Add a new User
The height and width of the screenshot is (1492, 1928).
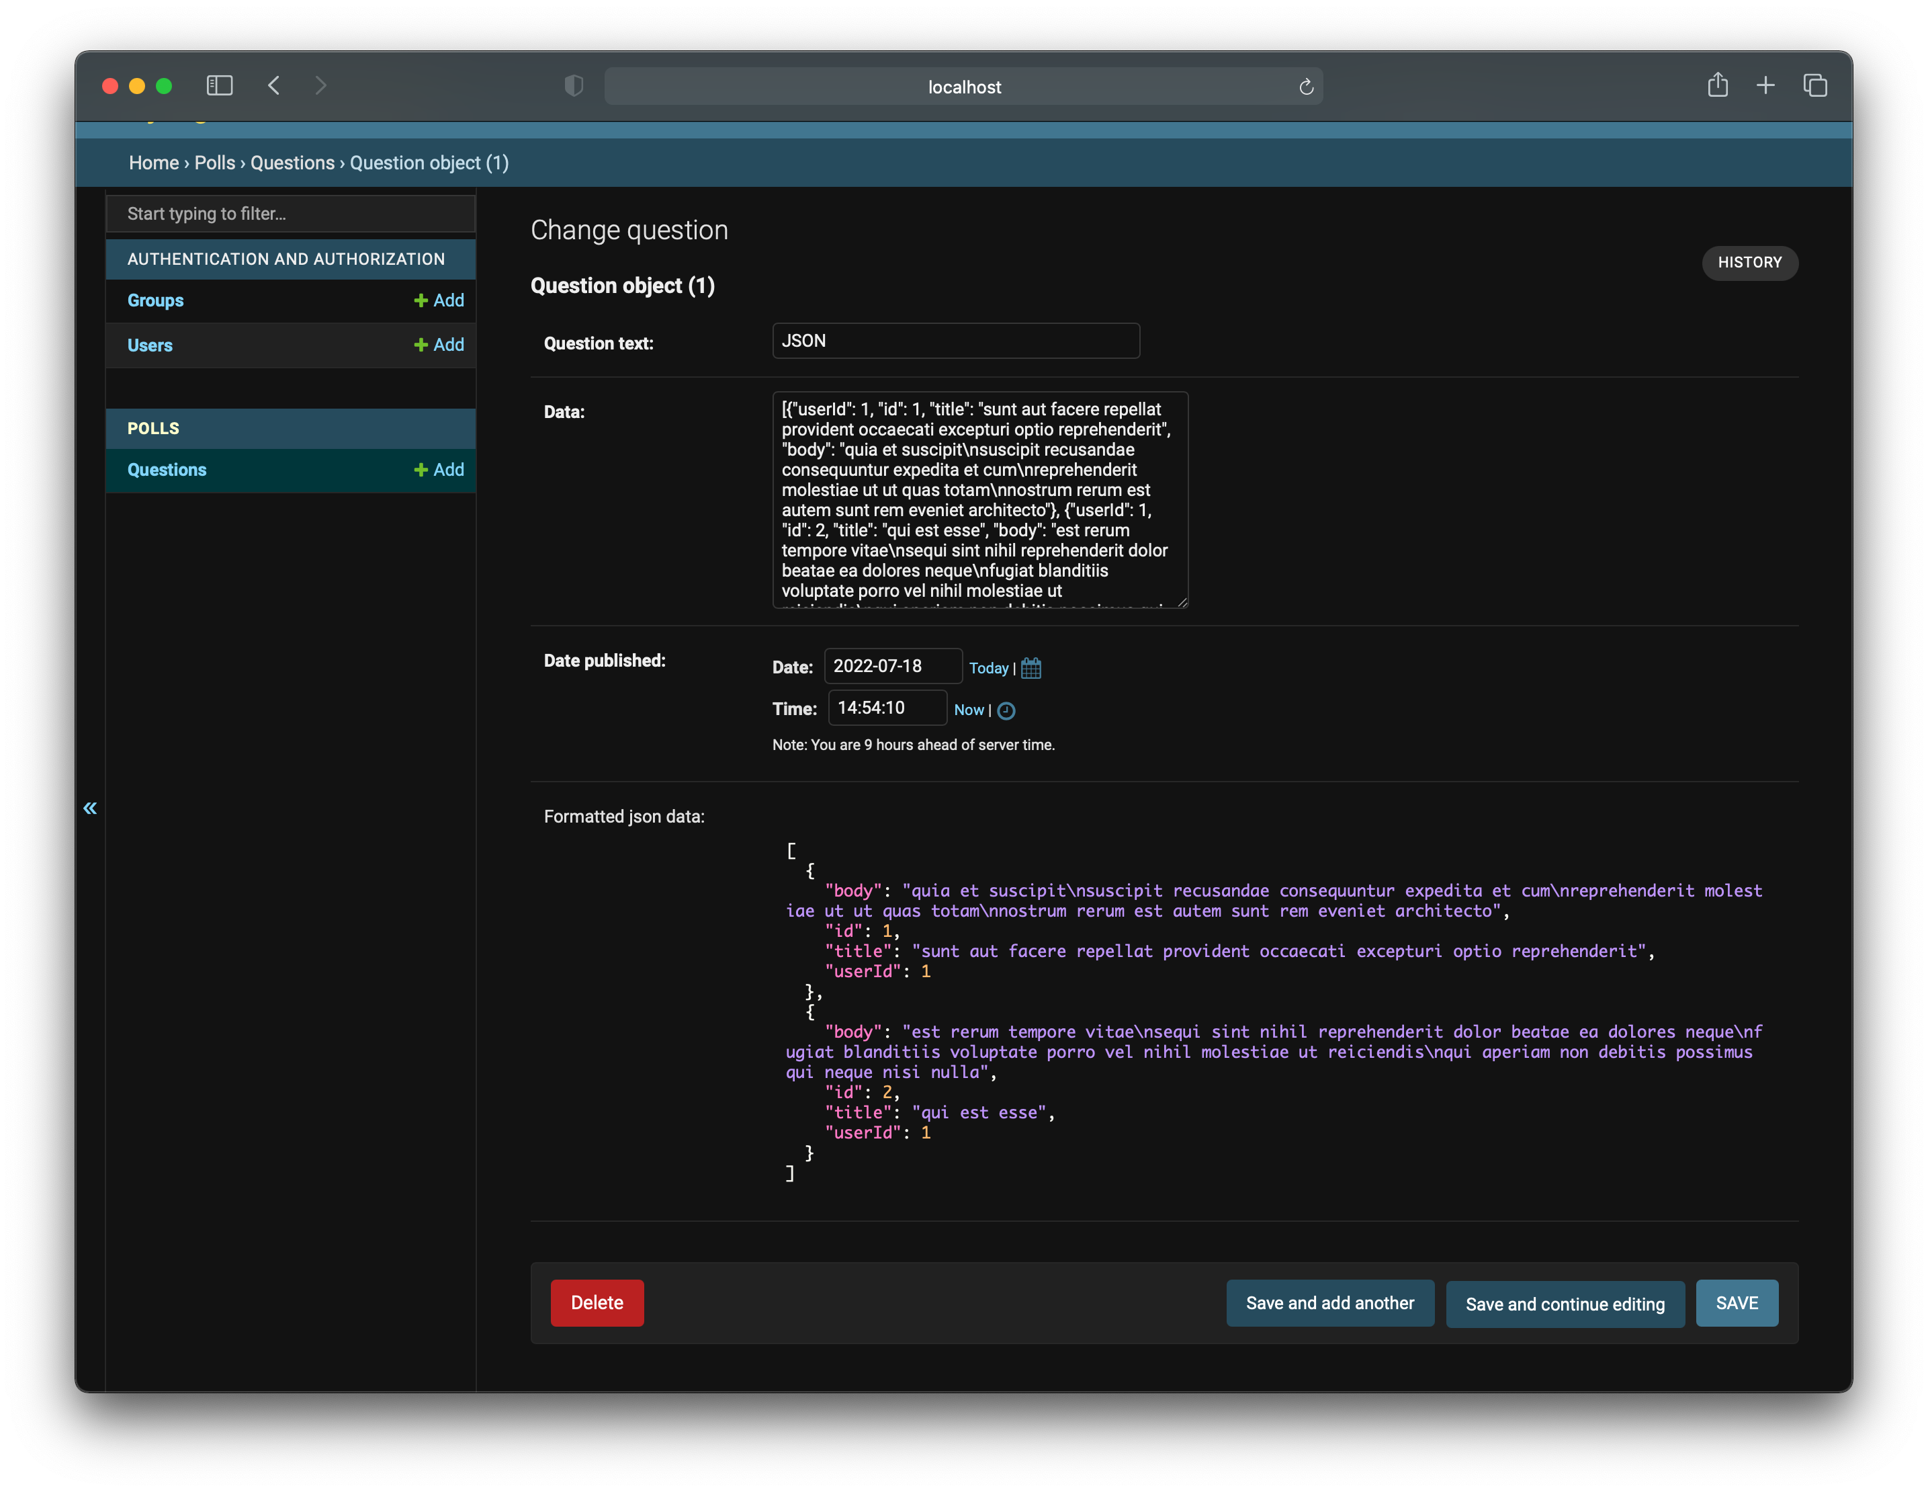[x=439, y=345]
